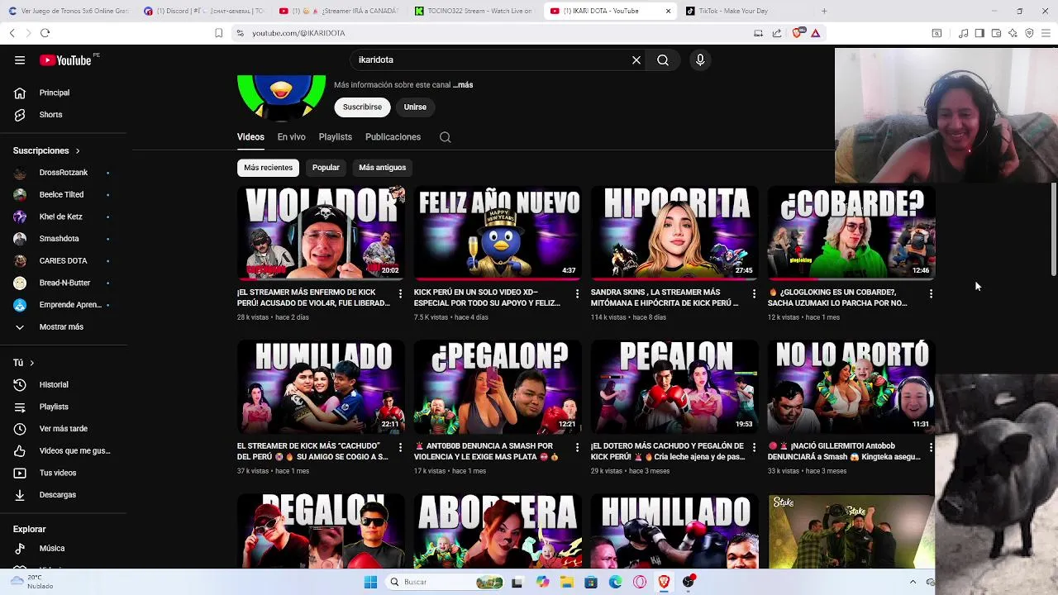This screenshot has height=595, width=1058.
Task: Open options menu for the VIOLADOR video
Action: click(x=401, y=294)
